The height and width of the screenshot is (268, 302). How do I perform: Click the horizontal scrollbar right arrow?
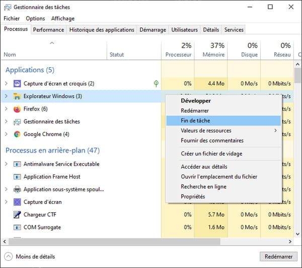pos(290,242)
